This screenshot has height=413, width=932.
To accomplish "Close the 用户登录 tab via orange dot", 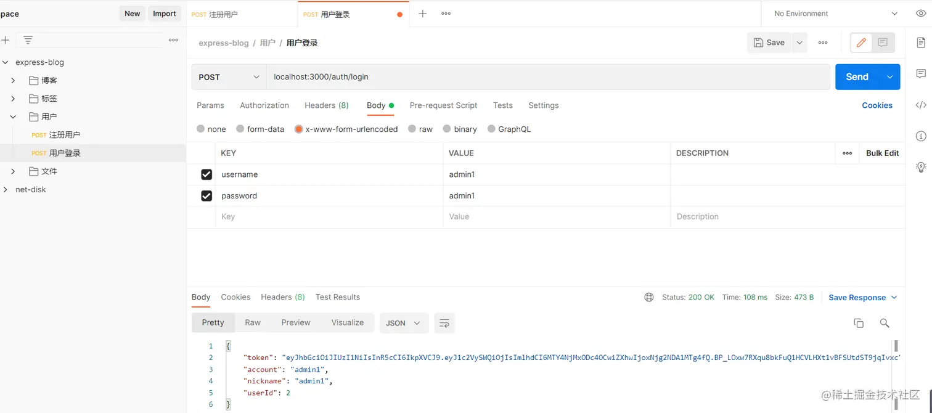I will (x=399, y=14).
